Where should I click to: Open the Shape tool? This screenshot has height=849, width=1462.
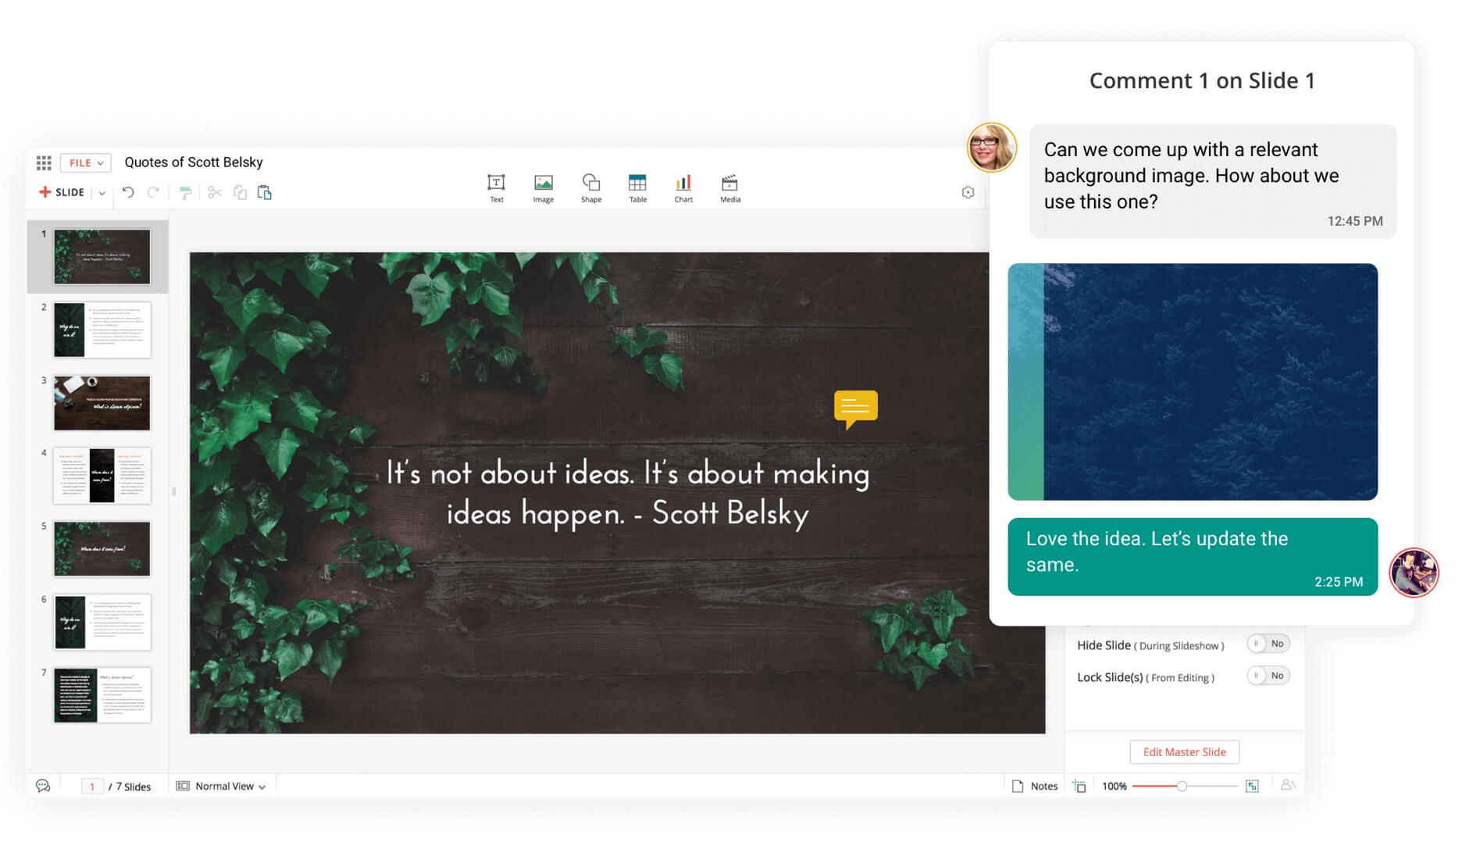click(591, 187)
